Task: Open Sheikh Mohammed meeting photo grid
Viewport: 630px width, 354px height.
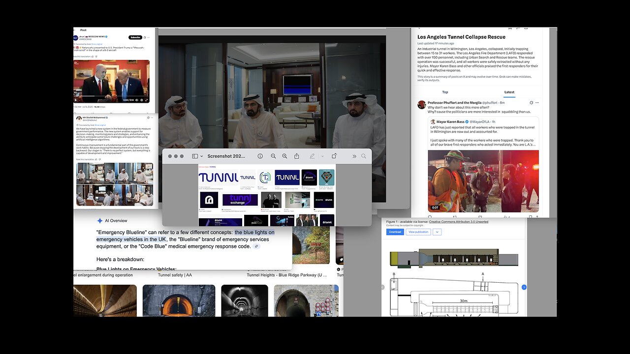Action: (x=115, y=184)
